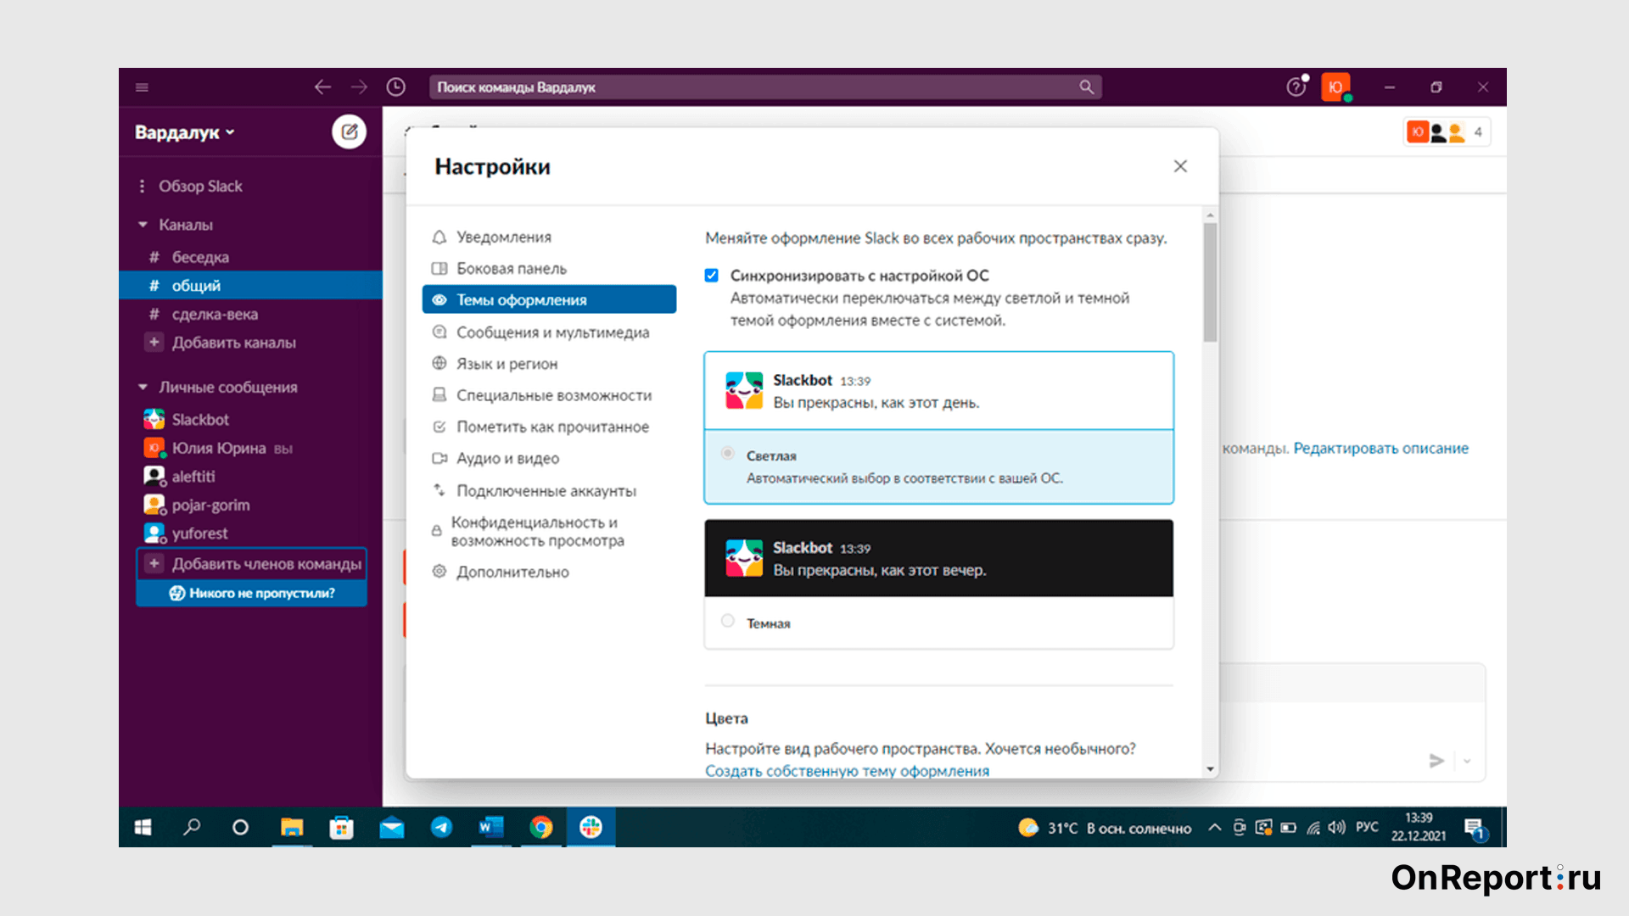Open Сообщения и мультимедиа settings
The width and height of the screenshot is (1629, 916).
[x=549, y=332]
